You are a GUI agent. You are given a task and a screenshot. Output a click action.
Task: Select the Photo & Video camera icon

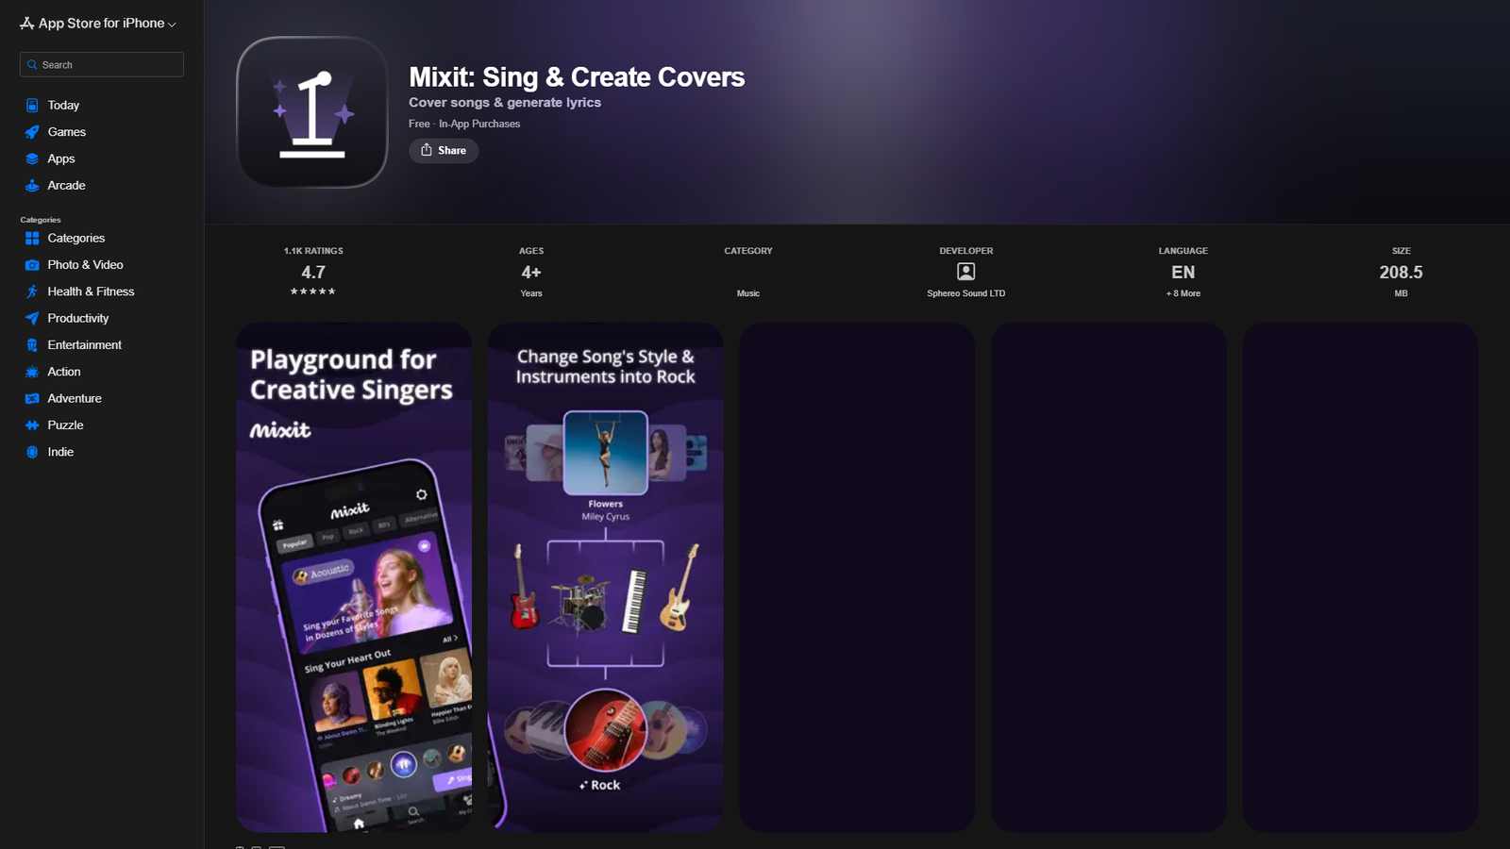(32, 265)
